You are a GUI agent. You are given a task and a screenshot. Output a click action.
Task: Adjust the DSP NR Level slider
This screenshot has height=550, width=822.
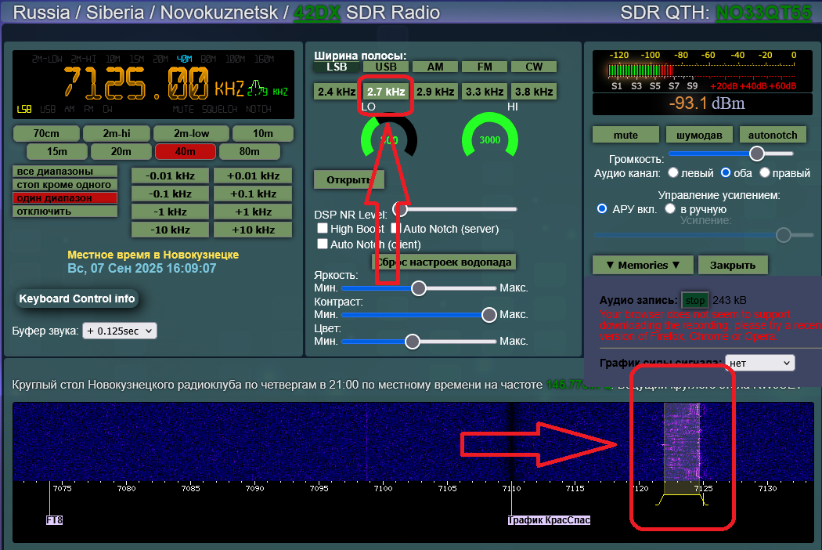455,209
